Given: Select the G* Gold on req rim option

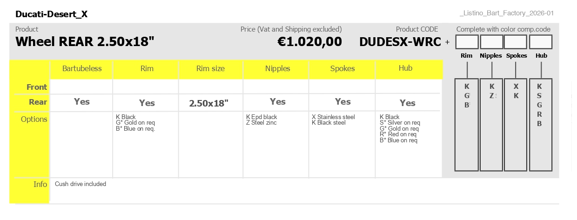Looking at the screenshot, I should [x=135, y=123].
